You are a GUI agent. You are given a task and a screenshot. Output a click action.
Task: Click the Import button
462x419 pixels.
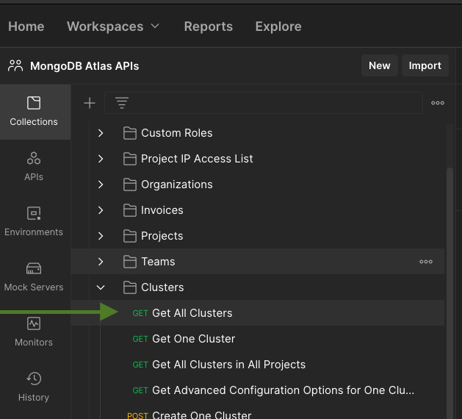[425, 65]
